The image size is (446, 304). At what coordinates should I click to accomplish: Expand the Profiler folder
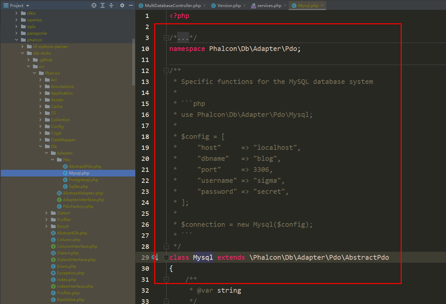[x=47, y=220]
